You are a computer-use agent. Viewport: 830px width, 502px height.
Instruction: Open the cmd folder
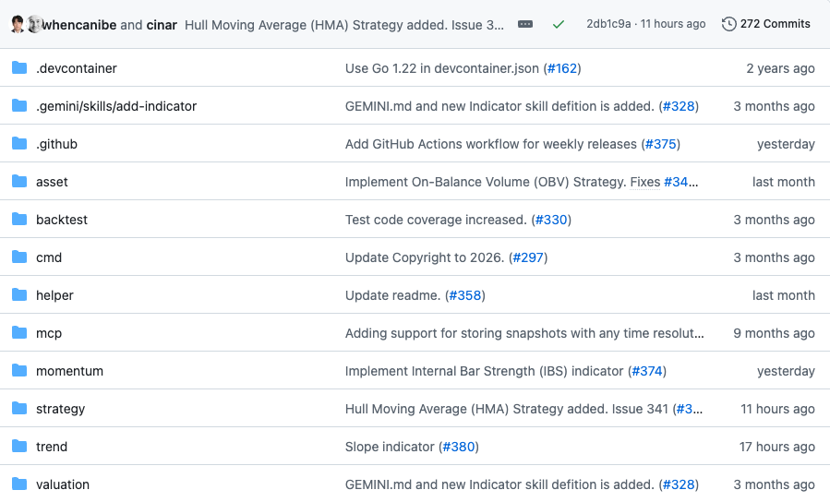pyautogui.click(x=49, y=257)
